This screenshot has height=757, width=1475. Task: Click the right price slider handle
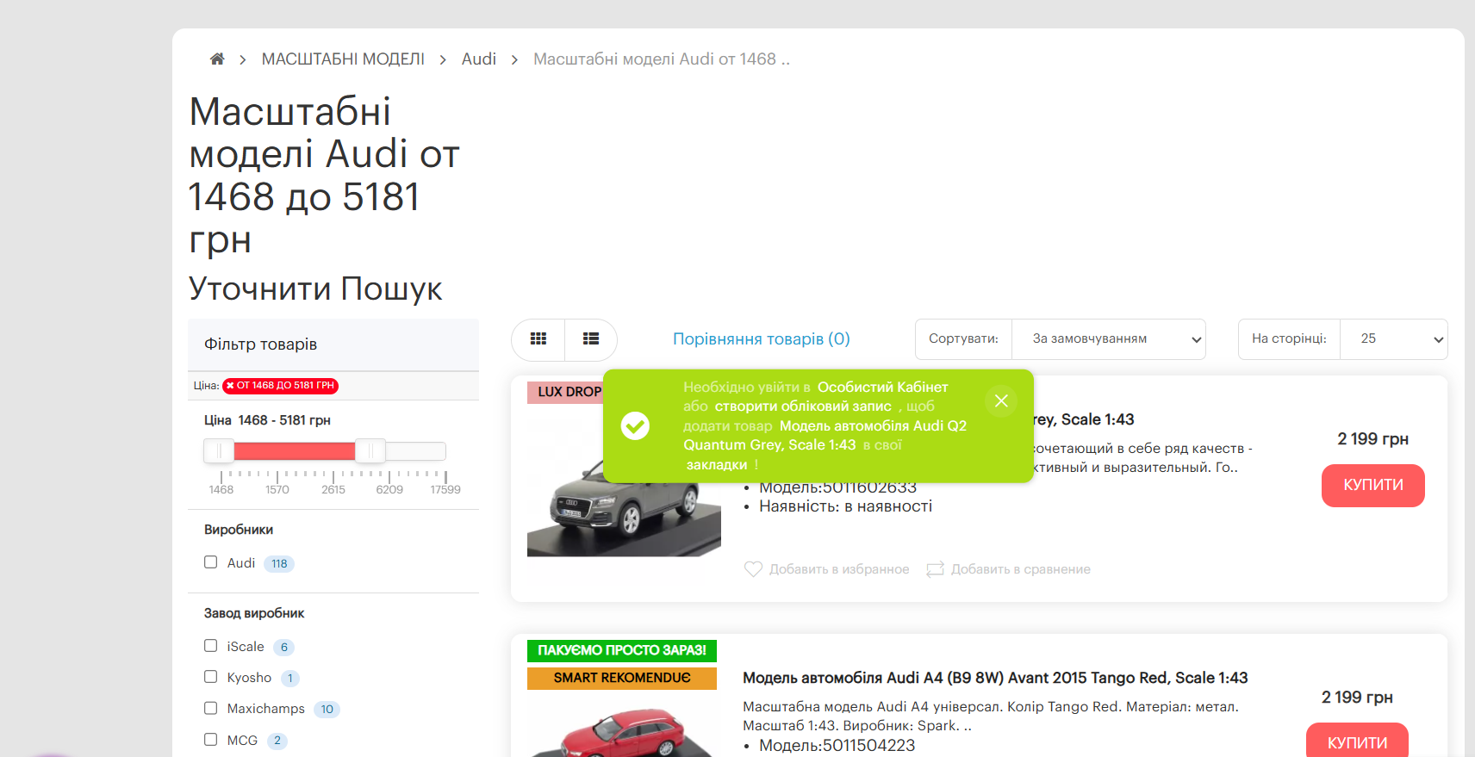pyautogui.click(x=370, y=450)
